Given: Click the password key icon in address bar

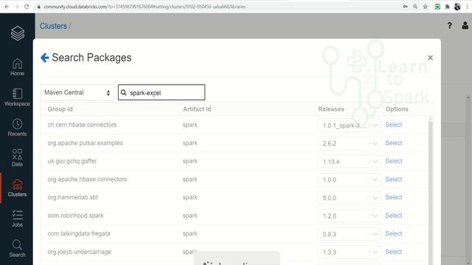Looking at the screenshot, I should (406, 7).
